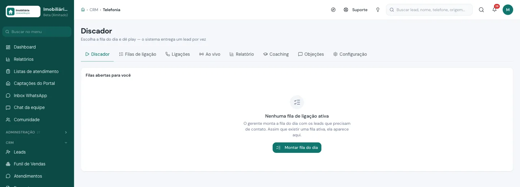Click the home icon in breadcrumb
The image size is (520, 187).
point(83,10)
